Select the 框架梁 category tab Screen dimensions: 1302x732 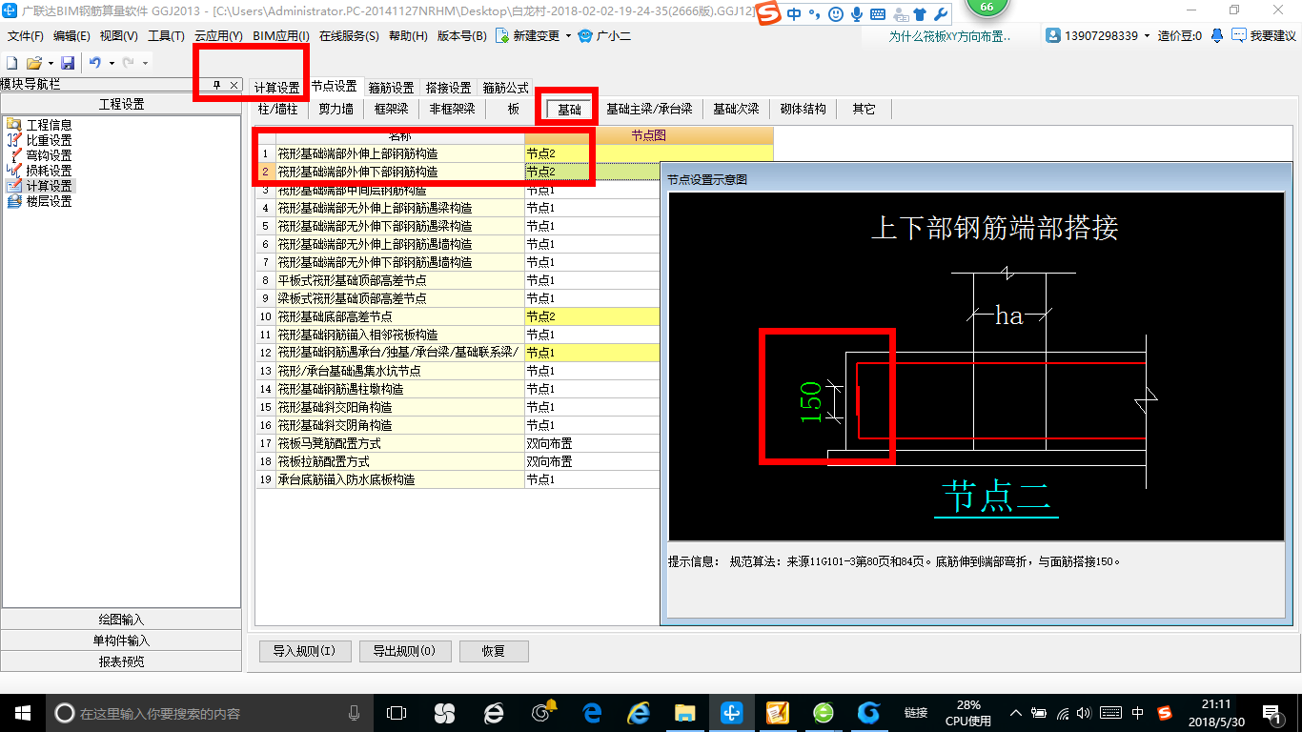coord(391,109)
